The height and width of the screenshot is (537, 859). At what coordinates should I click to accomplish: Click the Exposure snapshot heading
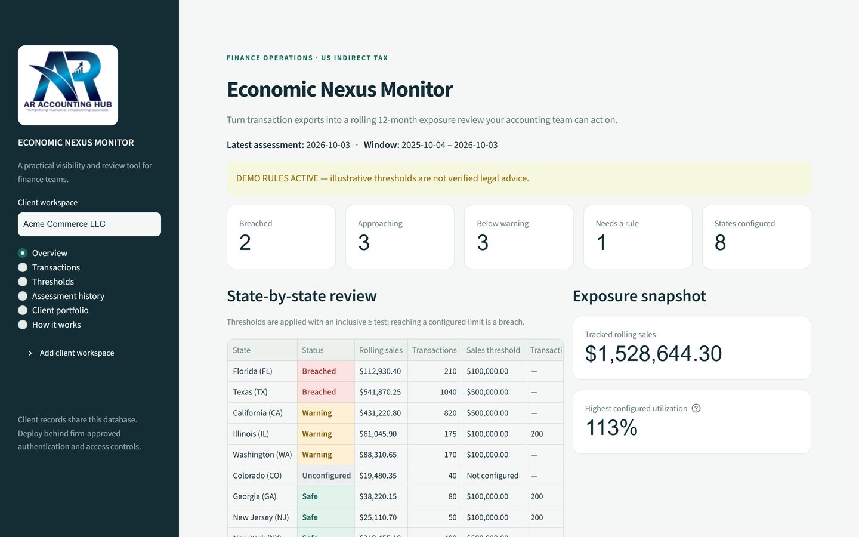[639, 296]
